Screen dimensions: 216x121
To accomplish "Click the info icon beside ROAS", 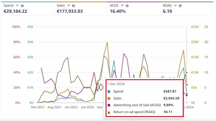I will click(180, 6).
